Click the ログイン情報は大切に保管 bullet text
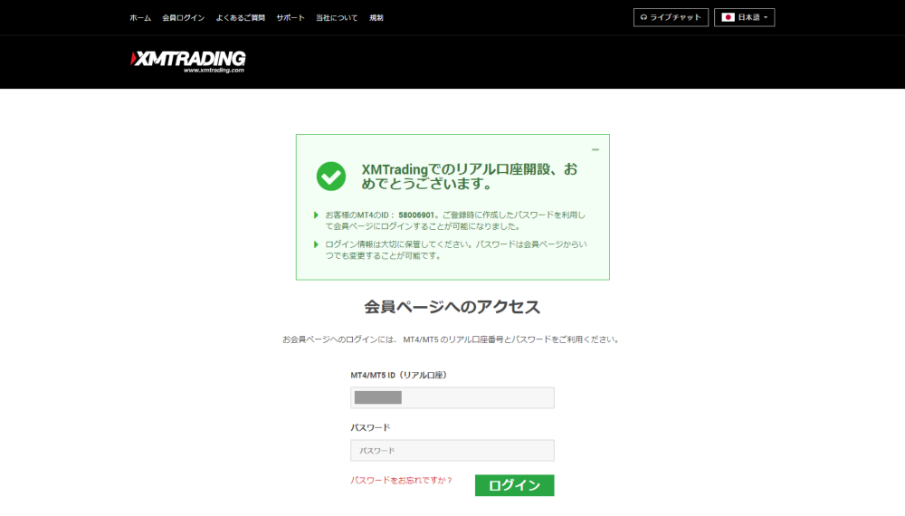The height and width of the screenshot is (516, 905). (x=456, y=250)
